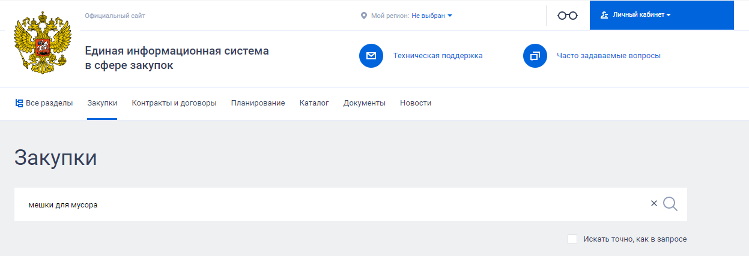Open the Не выбран region dropdown
The width and height of the screenshot is (749, 256).
click(x=432, y=16)
